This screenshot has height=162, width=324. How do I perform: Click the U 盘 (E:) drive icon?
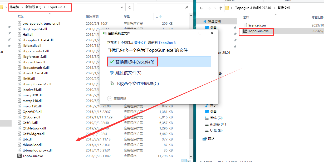tap(207, 130)
